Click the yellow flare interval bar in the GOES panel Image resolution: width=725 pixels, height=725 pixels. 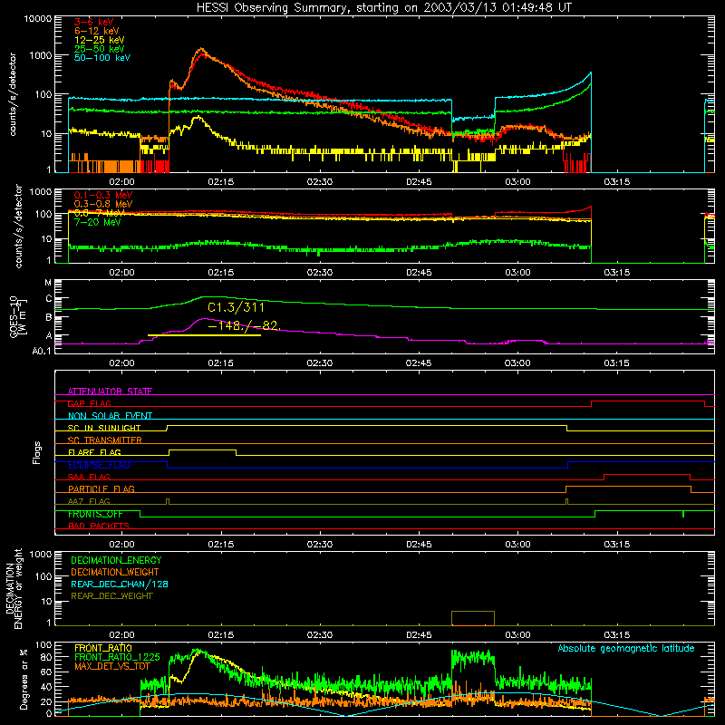coord(204,335)
